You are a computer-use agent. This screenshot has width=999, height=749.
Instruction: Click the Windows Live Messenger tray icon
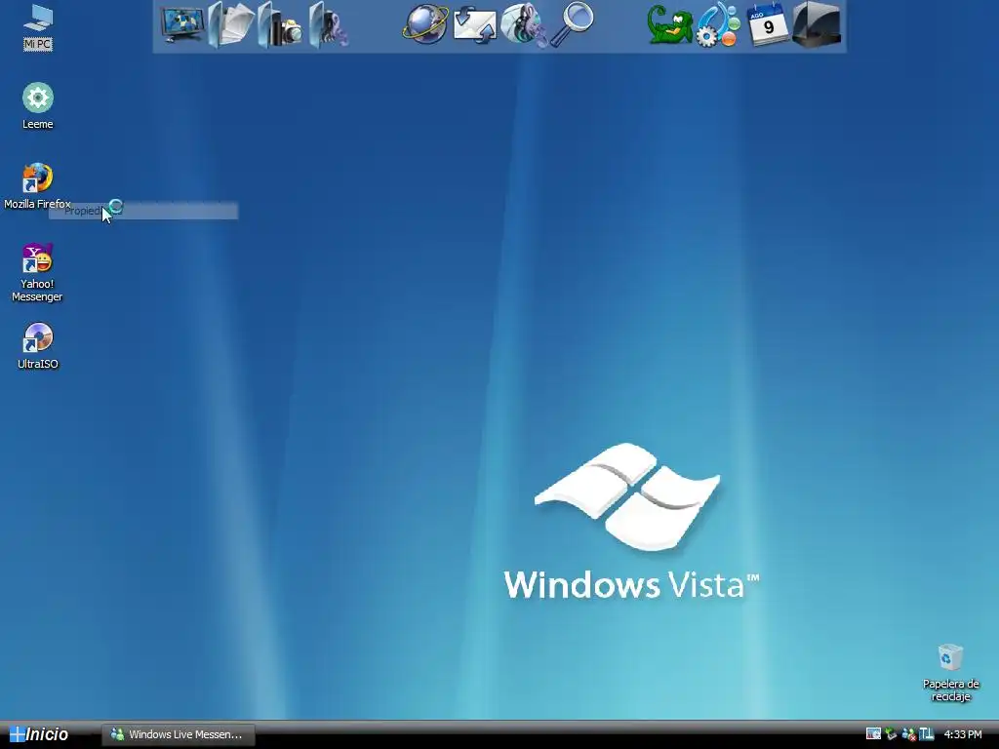908,734
